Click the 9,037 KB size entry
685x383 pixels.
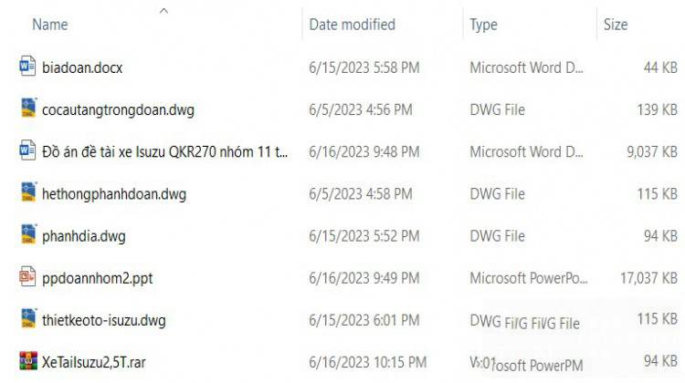652,151
